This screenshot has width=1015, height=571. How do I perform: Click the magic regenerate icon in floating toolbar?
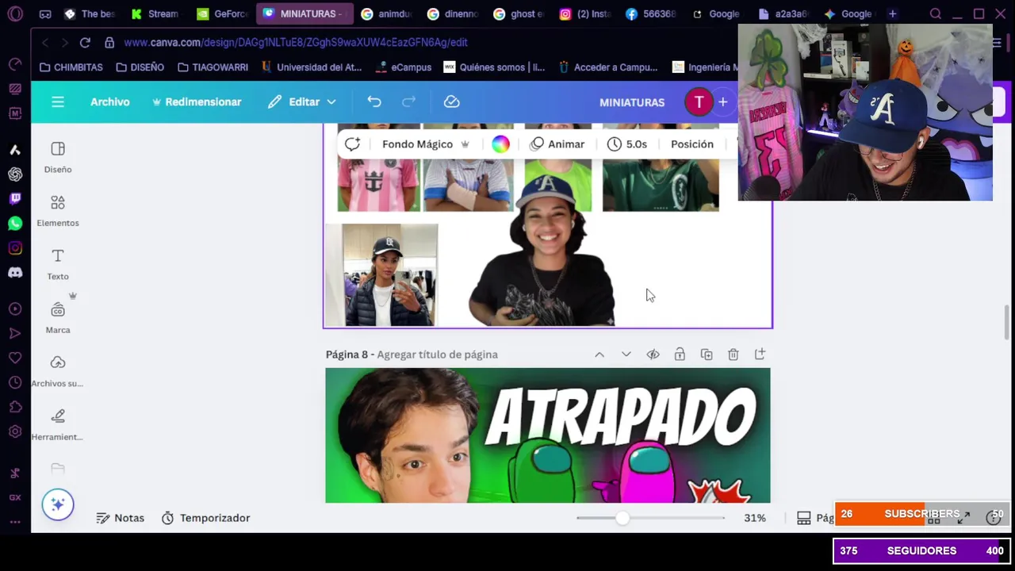pos(352,144)
